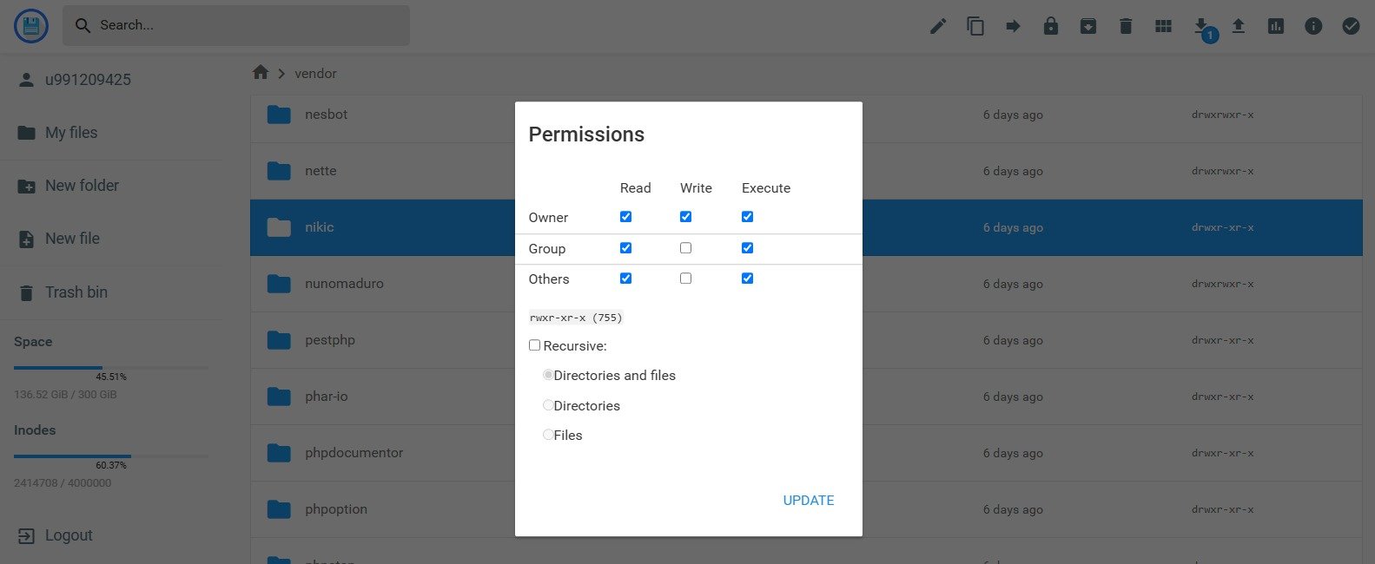Select the nunomaduro folder row

click(806, 284)
